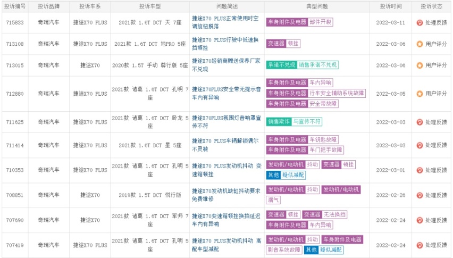The image size is (453, 258).
Task: Click the date 2022-03-11
Action: tap(391, 22)
